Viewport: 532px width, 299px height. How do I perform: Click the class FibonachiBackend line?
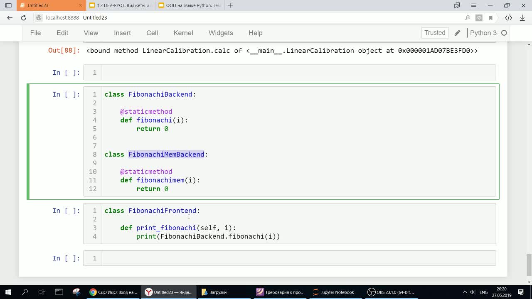pyautogui.click(x=150, y=94)
